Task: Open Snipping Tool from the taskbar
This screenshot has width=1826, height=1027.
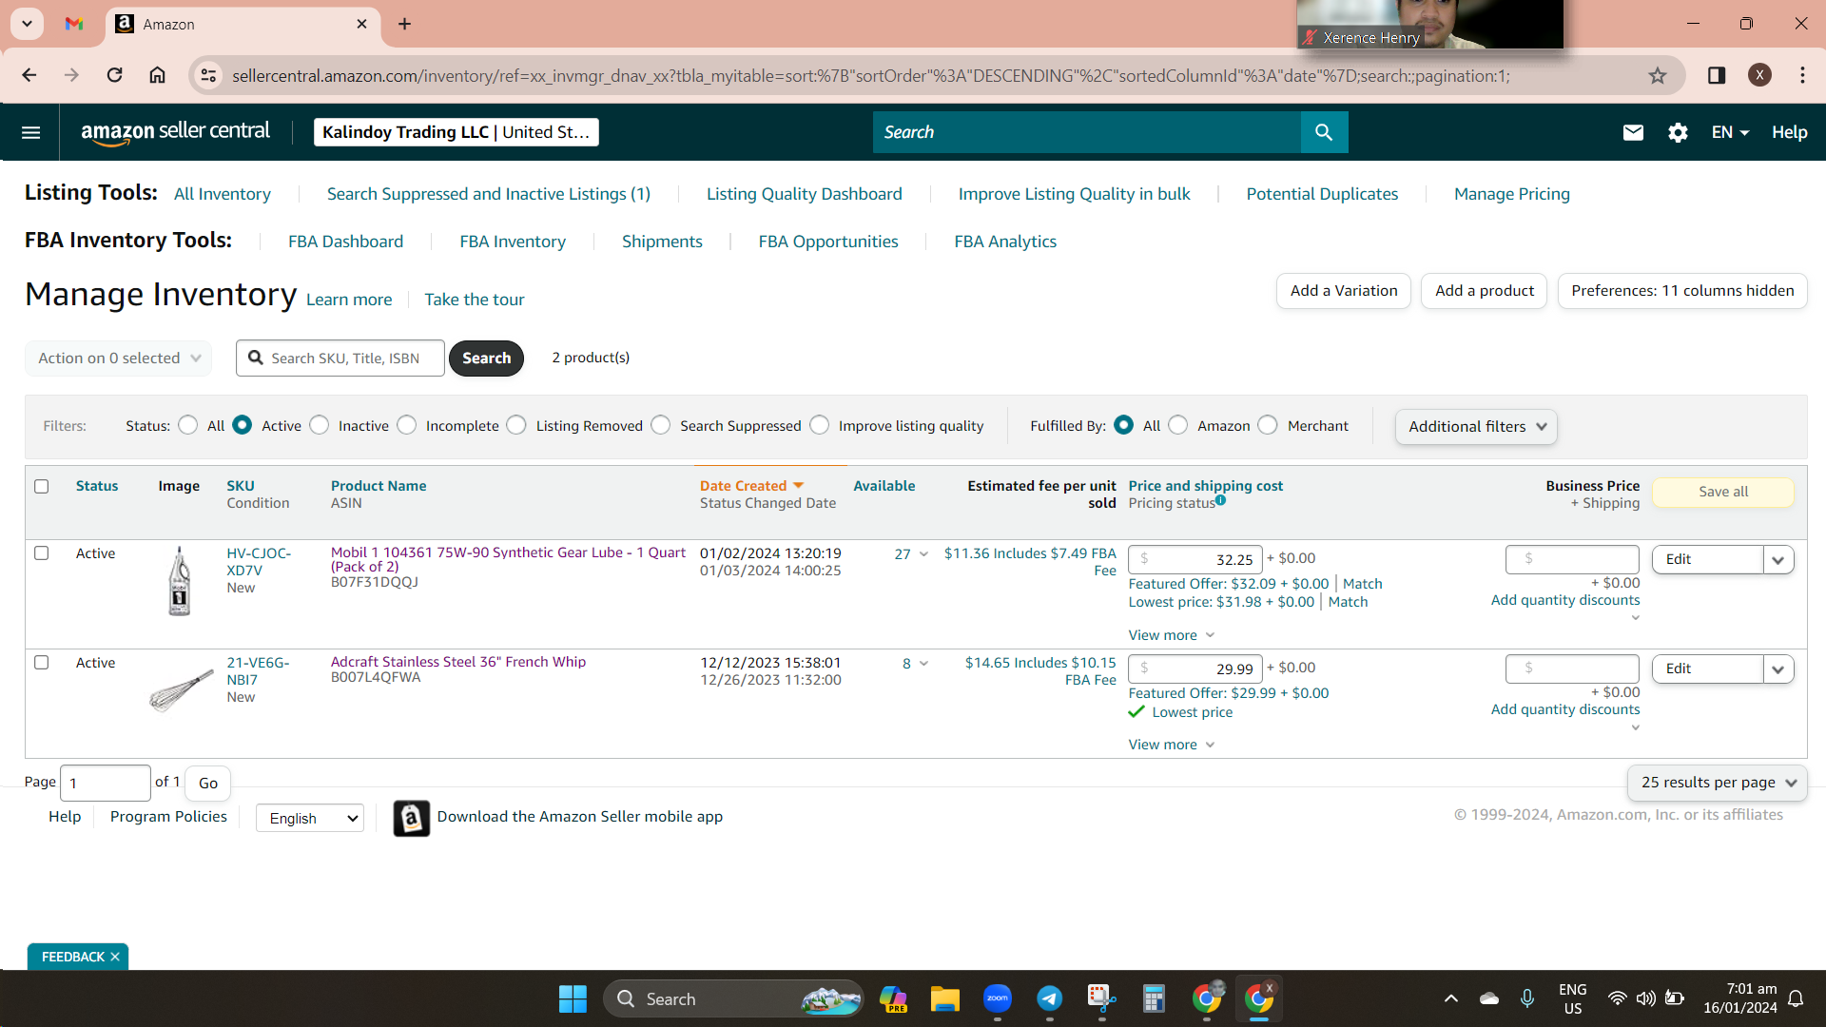Action: 1101,998
